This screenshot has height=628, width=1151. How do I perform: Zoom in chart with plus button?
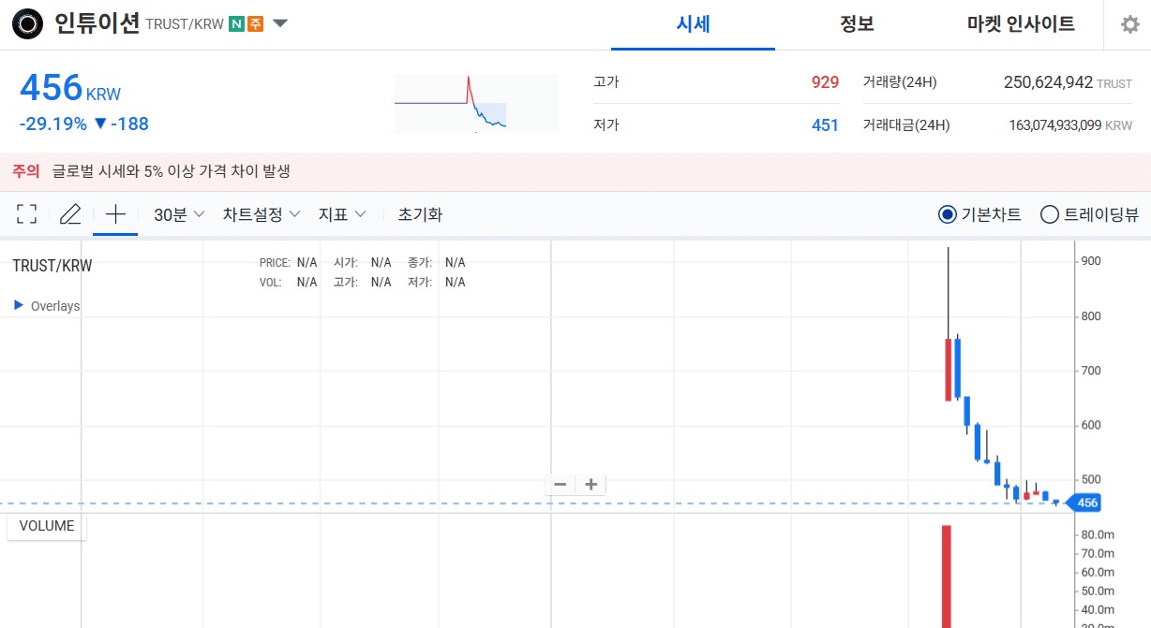(x=590, y=484)
